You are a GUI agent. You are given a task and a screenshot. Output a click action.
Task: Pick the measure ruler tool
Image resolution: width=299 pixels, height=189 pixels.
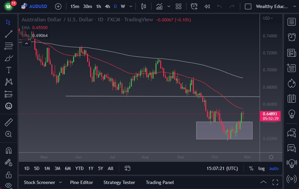(9, 122)
